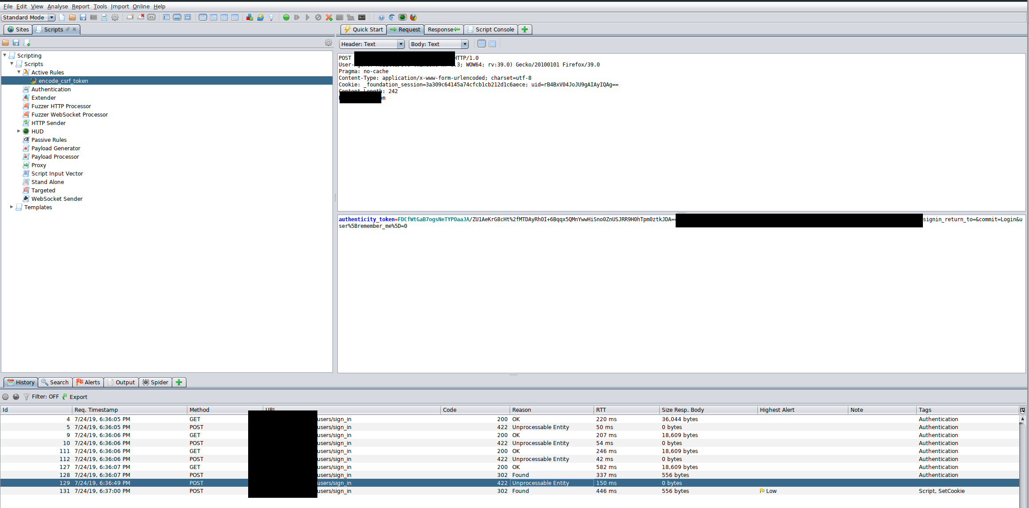This screenshot has height=508, width=1029.
Task: Switch to the Response tab
Action: point(443,29)
